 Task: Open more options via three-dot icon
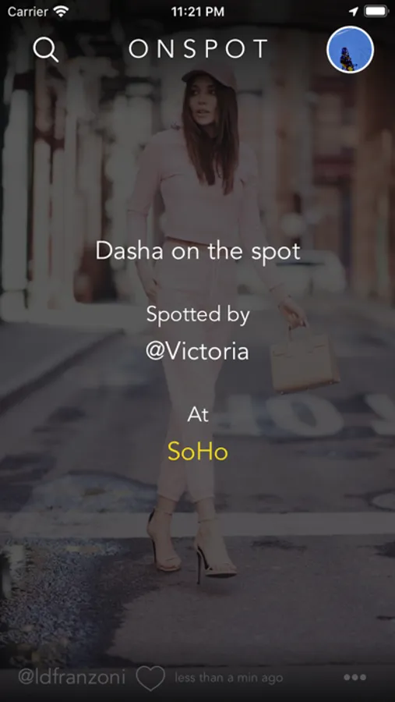pos(354,677)
